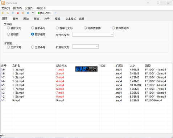Click the path F:\100\9.mp4
173x138 pixels.
point(153,101)
